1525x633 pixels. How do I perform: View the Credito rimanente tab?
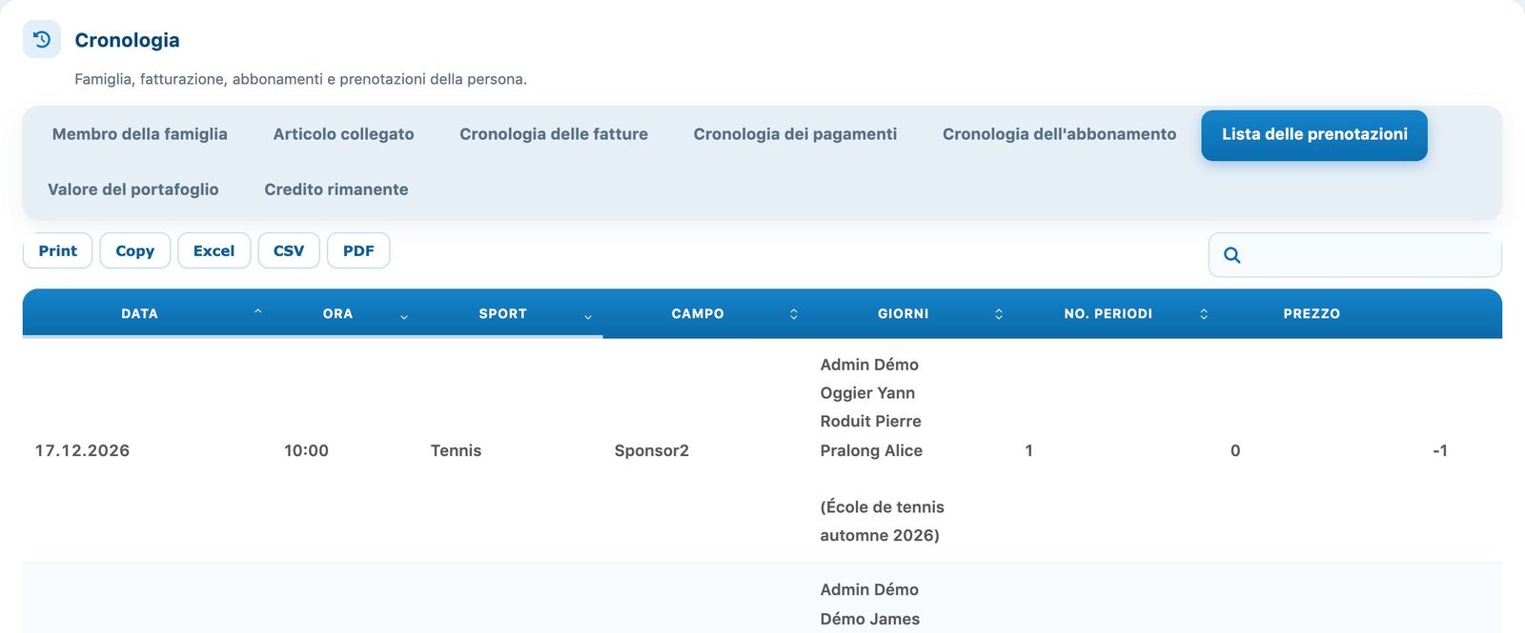[x=336, y=189]
